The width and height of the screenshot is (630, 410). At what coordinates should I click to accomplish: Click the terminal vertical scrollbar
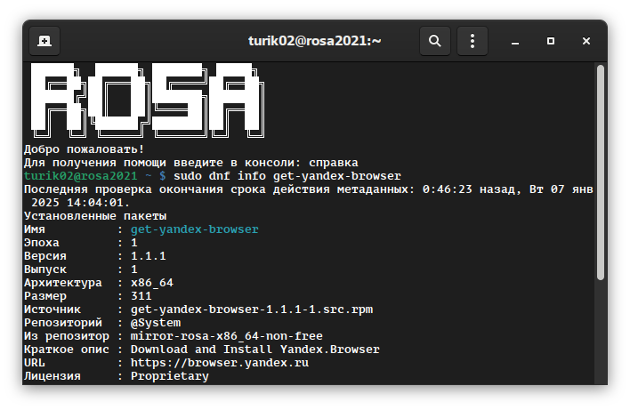coord(601,173)
